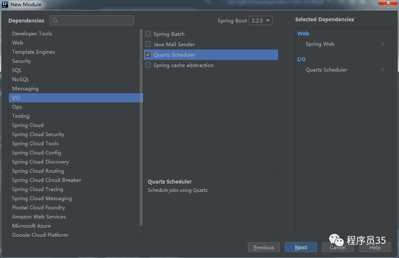Check the Spring Batch checkbox
This screenshot has width=399, height=258.
148,34
